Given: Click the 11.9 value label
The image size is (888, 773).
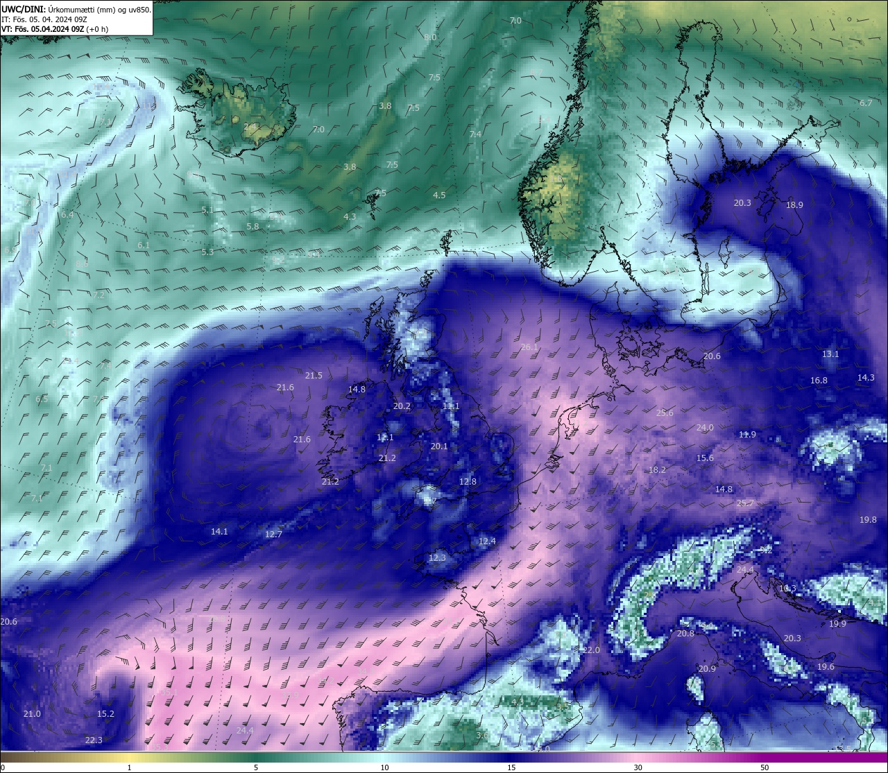Looking at the screenshot, I should (747, 434).
